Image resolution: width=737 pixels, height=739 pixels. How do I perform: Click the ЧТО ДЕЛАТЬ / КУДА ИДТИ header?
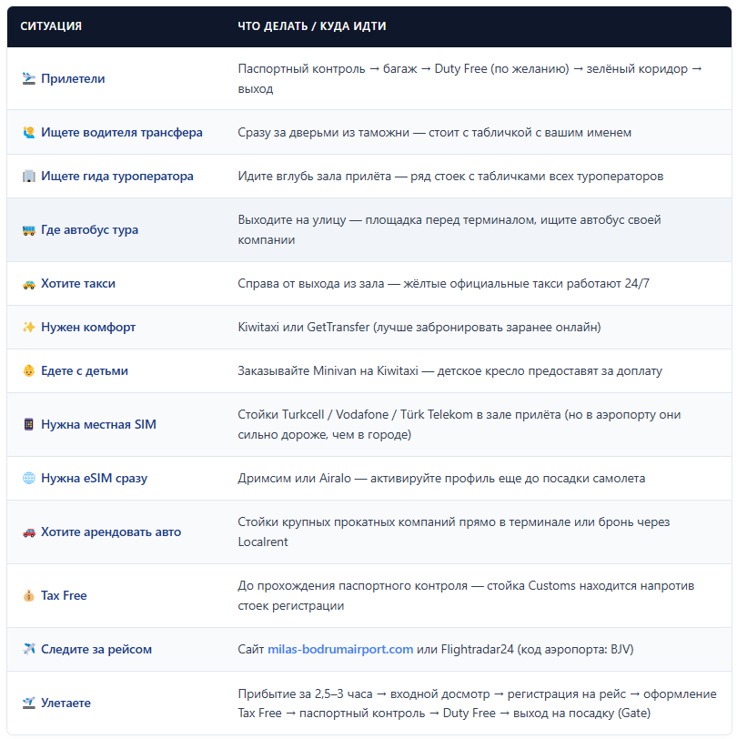tap(312, 26)
